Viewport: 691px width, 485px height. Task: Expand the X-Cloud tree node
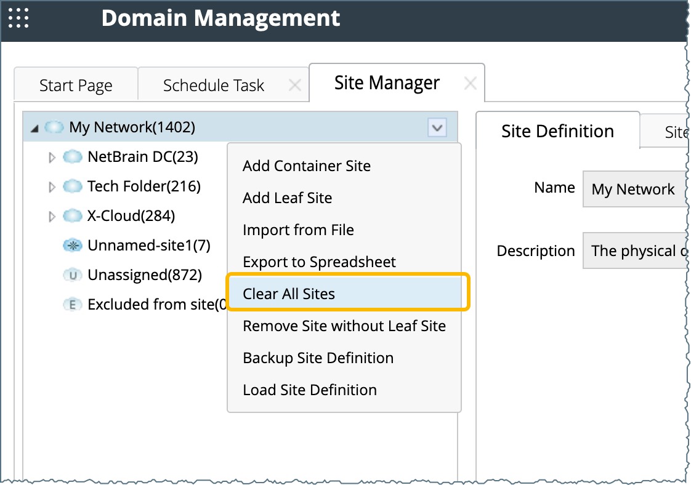pos(52,217)
